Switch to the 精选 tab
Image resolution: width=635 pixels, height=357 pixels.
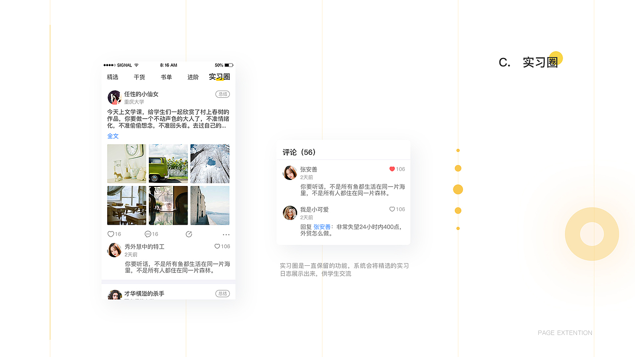click(113, 77)
